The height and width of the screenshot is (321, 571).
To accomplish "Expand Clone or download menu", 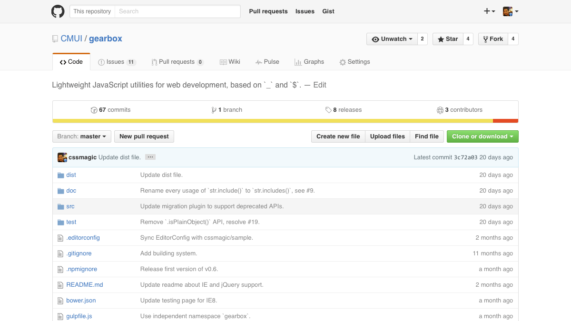I will click(482, 136).
